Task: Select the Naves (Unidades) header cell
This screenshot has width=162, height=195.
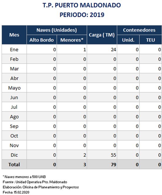Action: point(57,30)
